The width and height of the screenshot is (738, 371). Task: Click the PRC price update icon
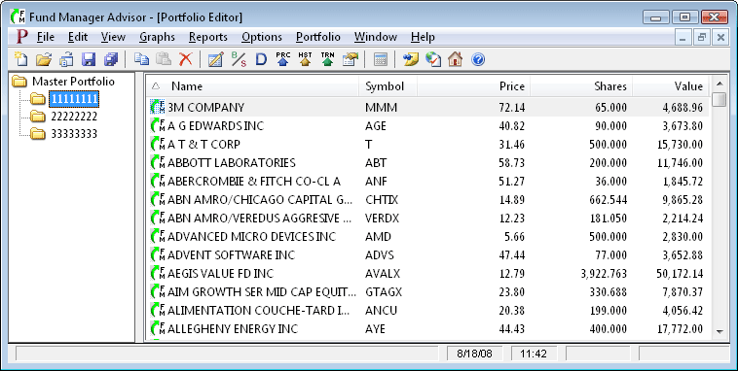coord(283,59)
